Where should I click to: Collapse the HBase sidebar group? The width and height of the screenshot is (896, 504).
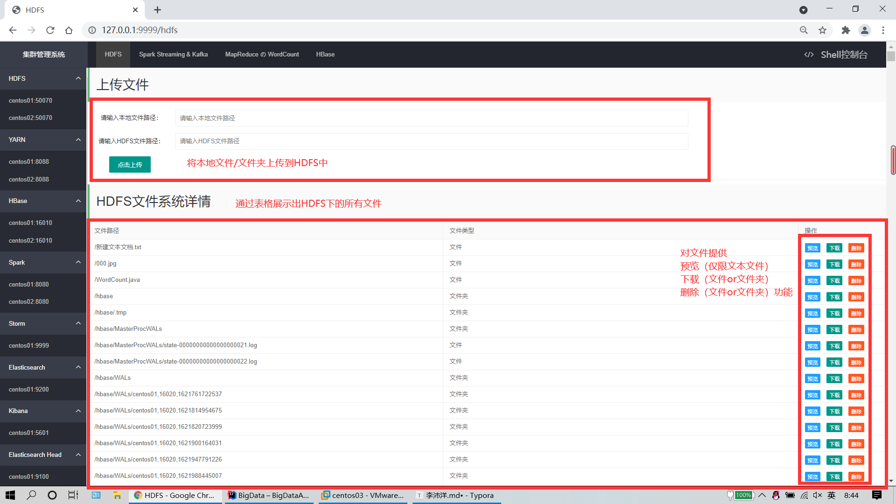[x=78, y=201]
